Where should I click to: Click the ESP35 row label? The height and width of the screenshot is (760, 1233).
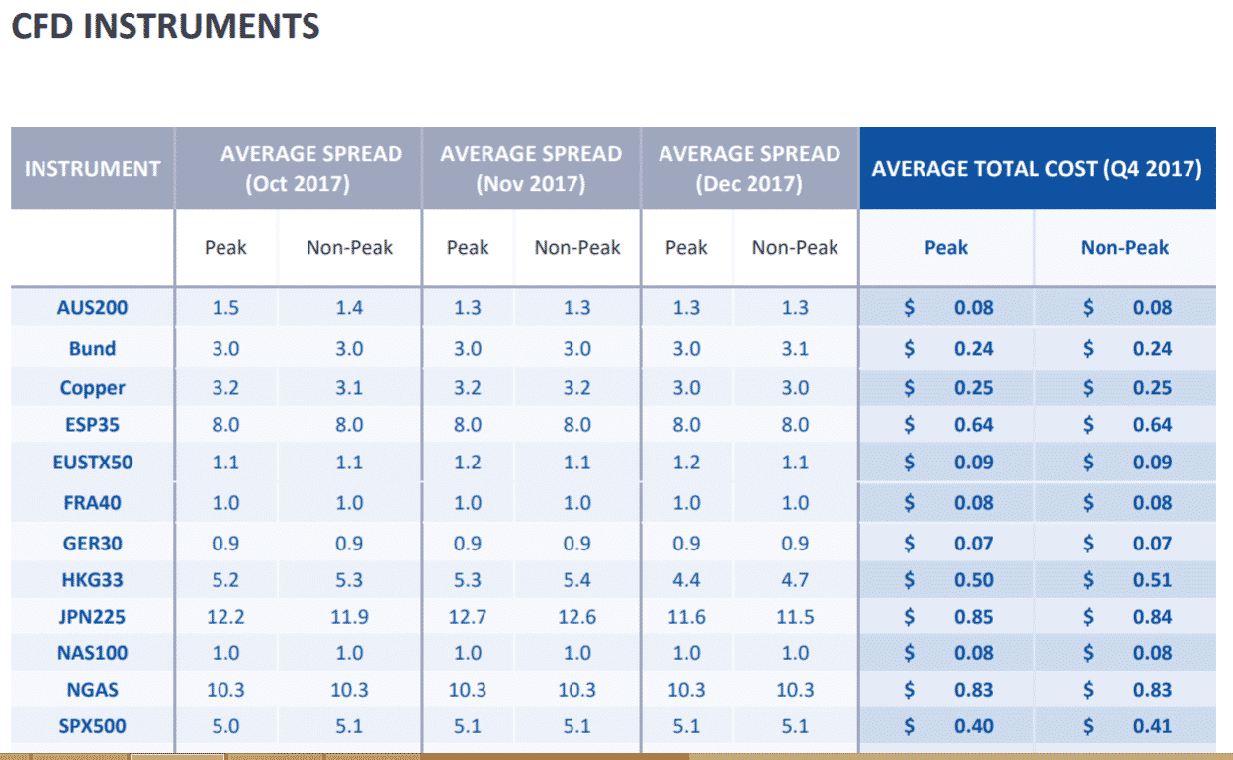(x=92, y=425)
